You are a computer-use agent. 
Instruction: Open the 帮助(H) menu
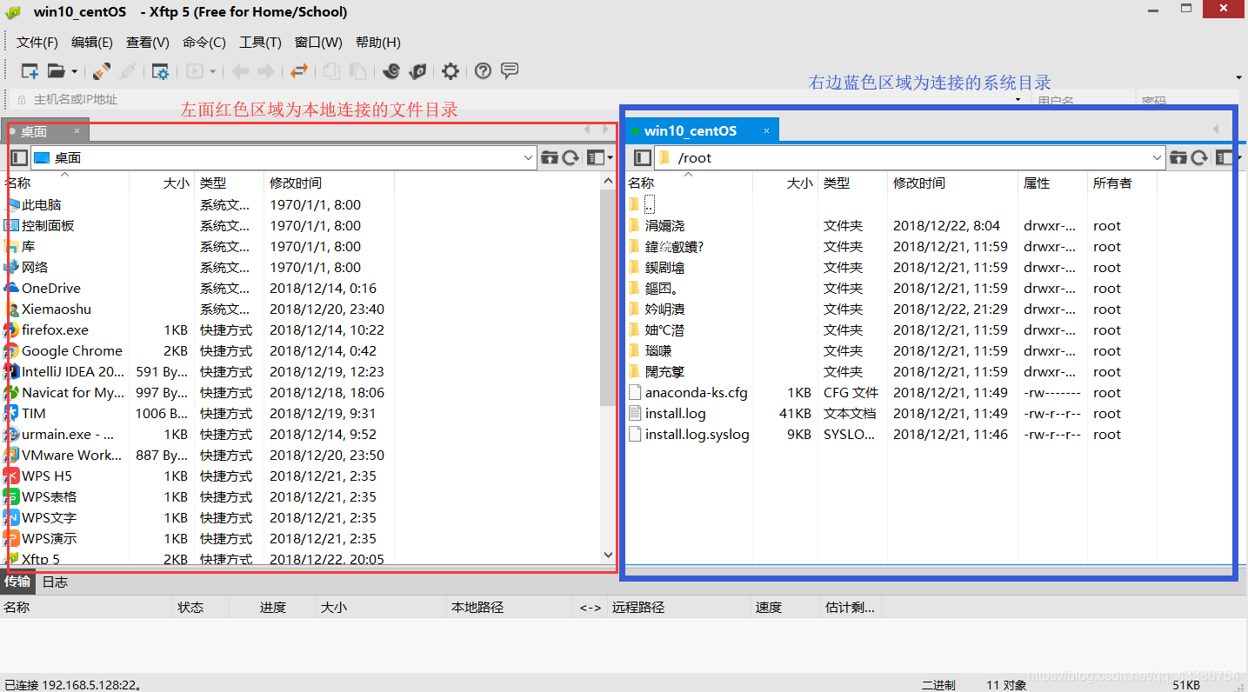pos(378,43)
